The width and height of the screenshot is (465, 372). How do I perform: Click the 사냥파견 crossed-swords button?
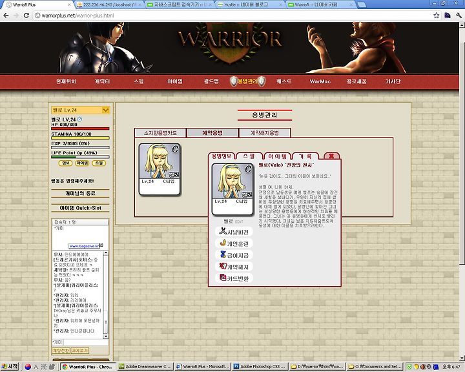tap(234, 232)
